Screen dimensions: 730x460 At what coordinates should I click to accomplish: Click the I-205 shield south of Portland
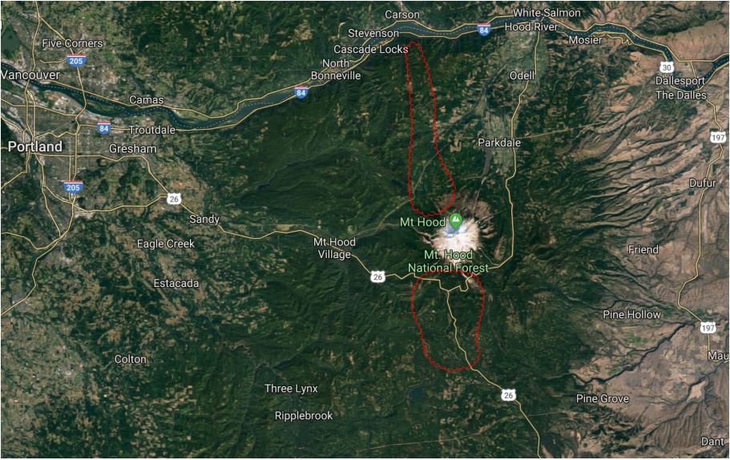click(x=73, y=187)
